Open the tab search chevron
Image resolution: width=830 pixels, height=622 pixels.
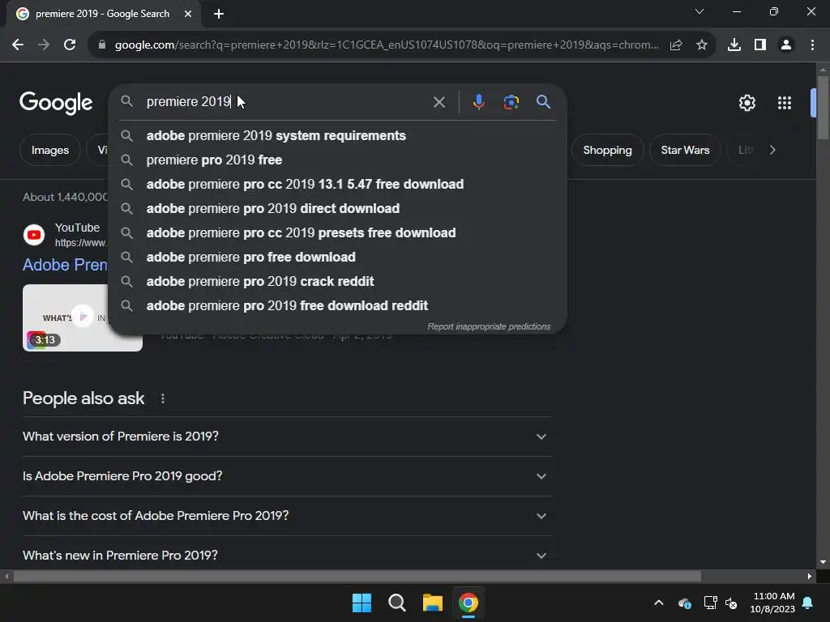pos(700,11)
